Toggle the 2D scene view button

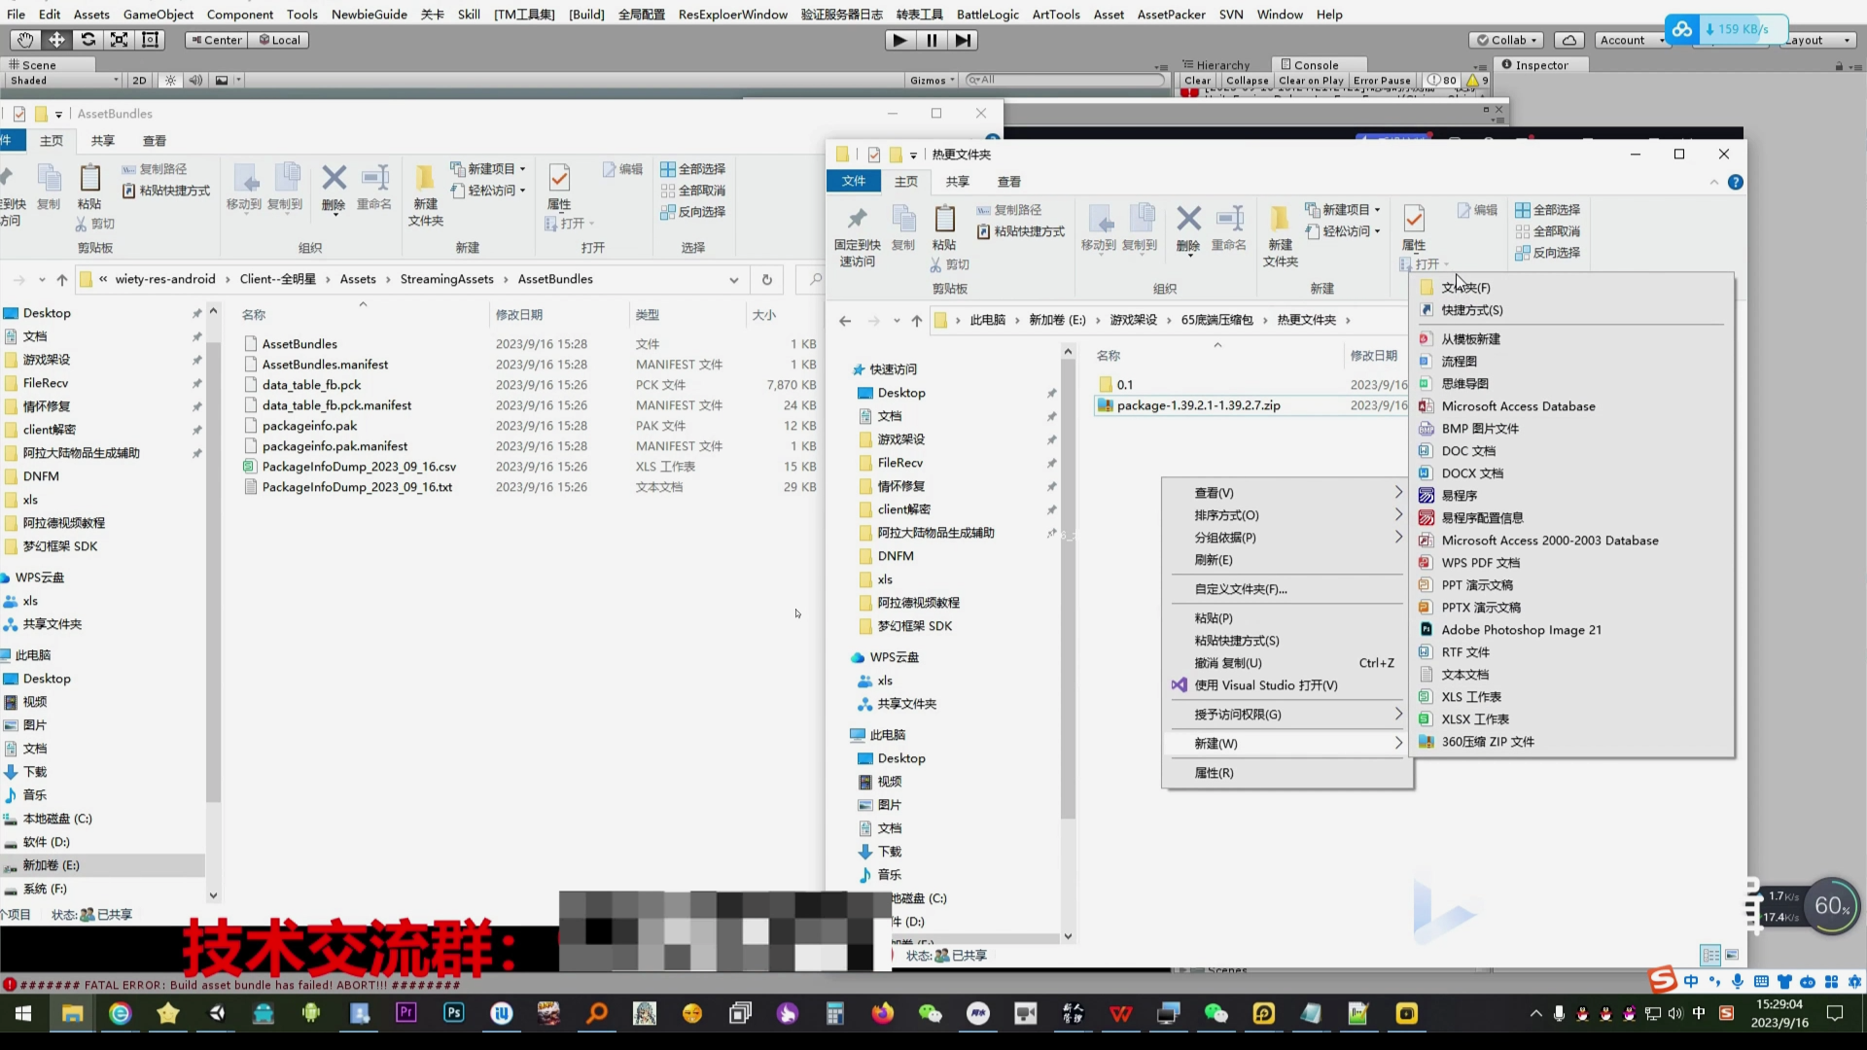[139, 81]
